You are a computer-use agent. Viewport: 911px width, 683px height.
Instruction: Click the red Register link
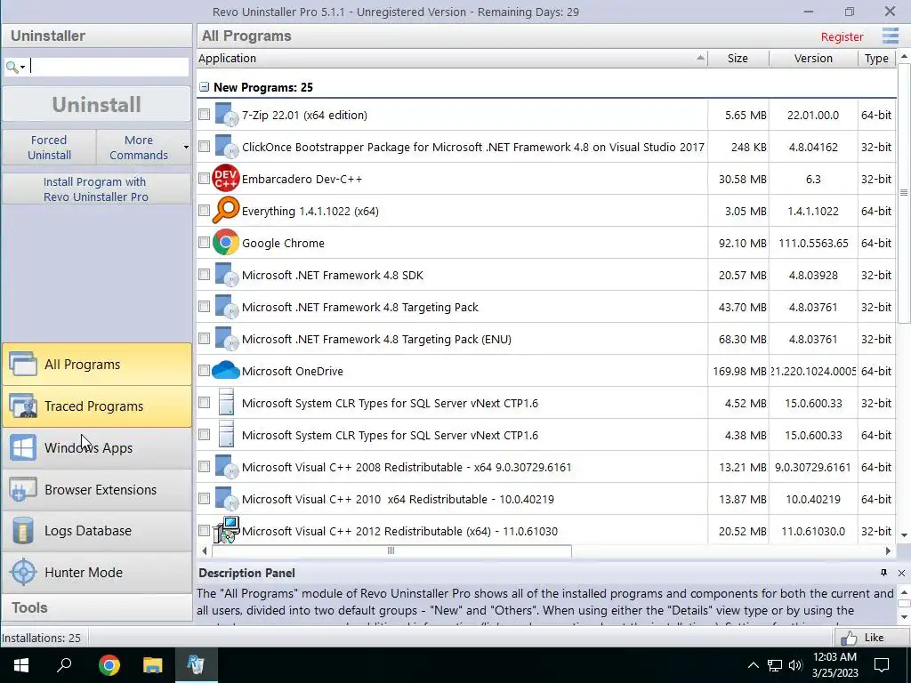[x=842, y=36]
